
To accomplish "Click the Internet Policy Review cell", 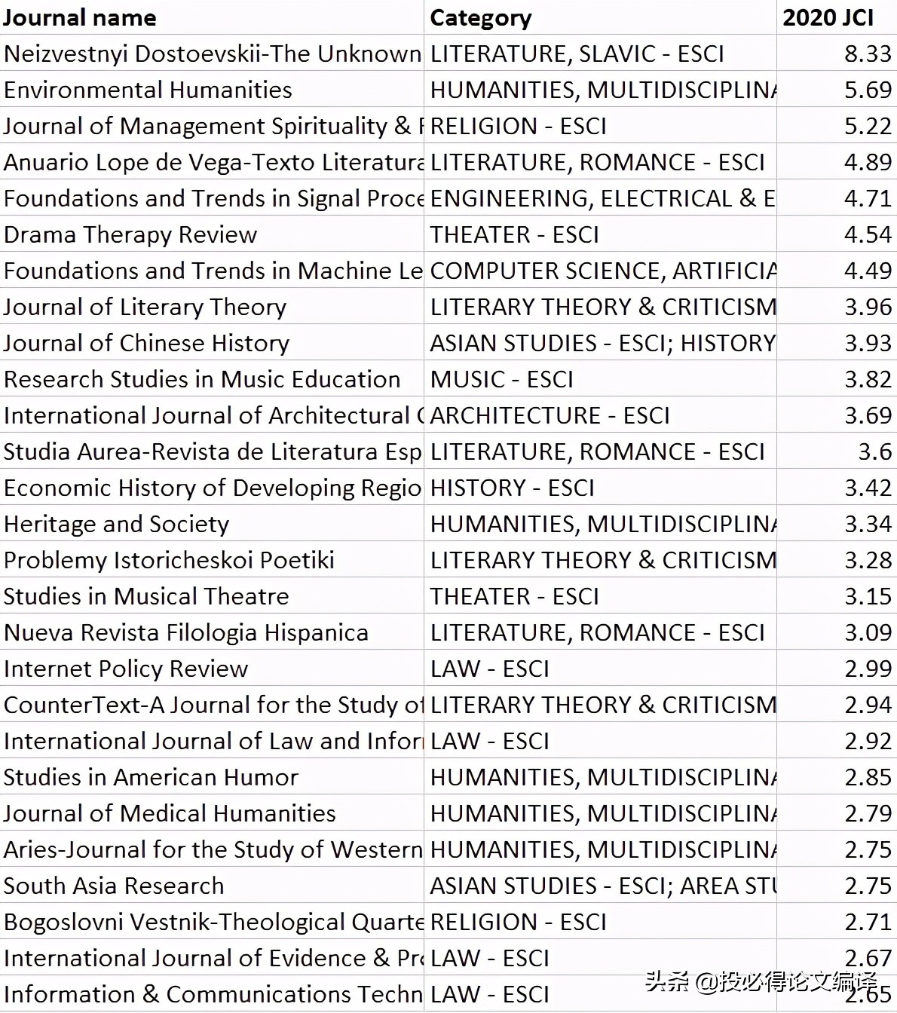I will pyautogui.click(x=126, y=669).
